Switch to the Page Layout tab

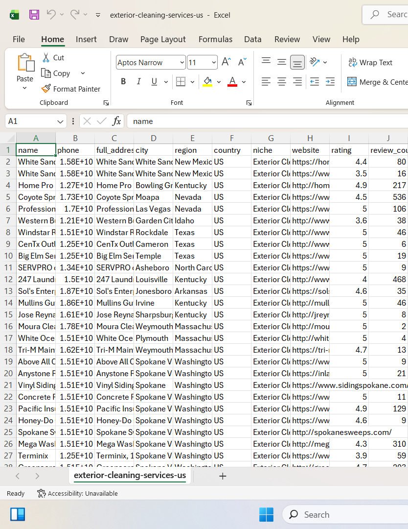tap(163, 40)
